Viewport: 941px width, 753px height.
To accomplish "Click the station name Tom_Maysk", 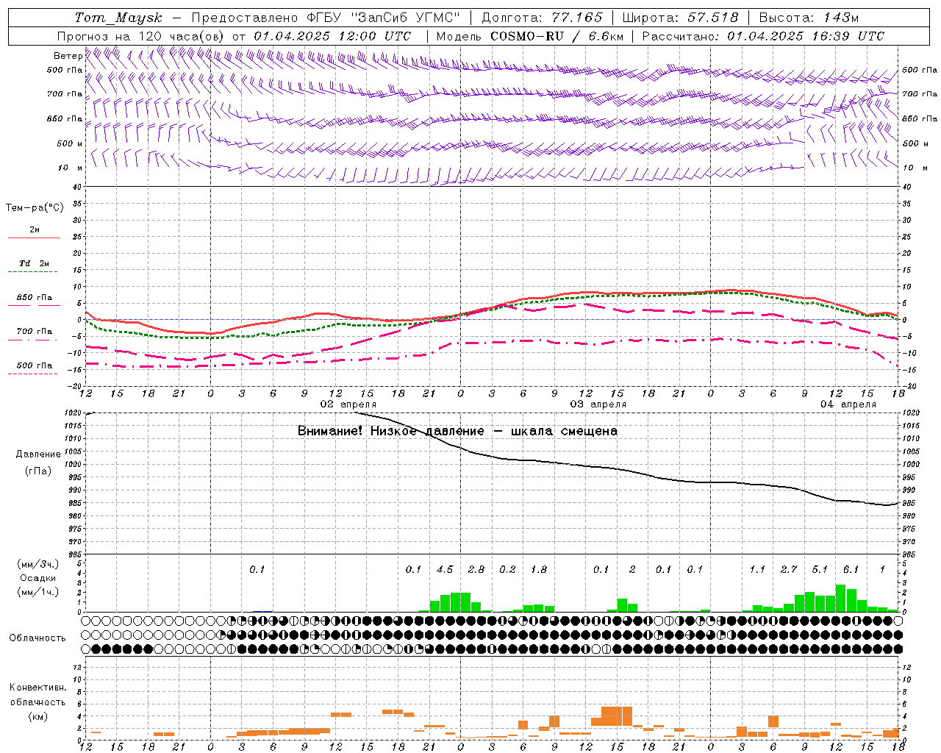I will pos(118,18).
